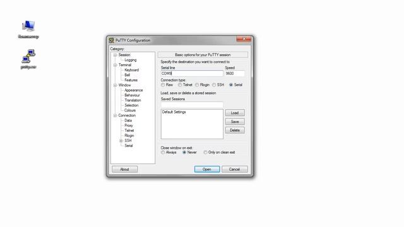The height and width of the screenshot is (227, 404).
Task: Click the Load button
Action: click(235, 113)
